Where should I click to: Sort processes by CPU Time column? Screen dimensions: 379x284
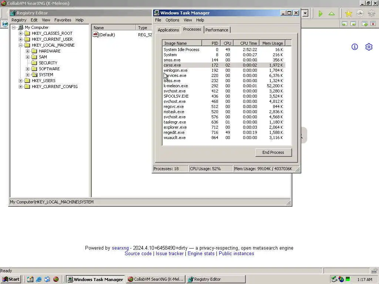[246, 43]
